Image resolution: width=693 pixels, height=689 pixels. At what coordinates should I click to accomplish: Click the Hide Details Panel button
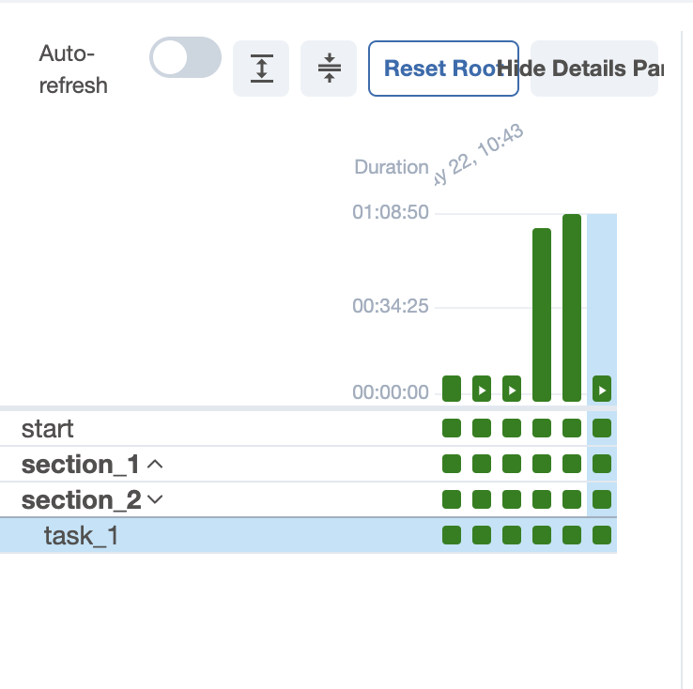593,69
